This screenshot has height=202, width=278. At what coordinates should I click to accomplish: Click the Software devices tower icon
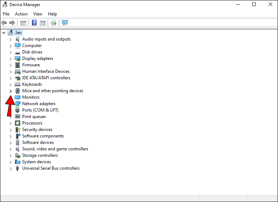pos(17,142)
